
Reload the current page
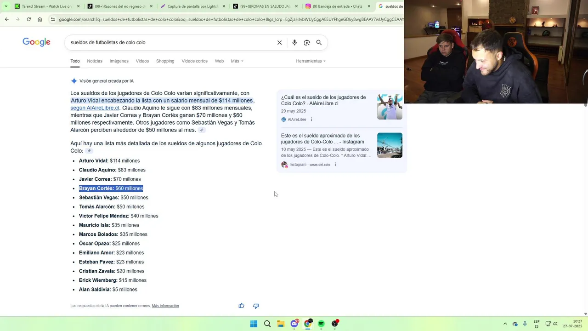tap(28, 19)
